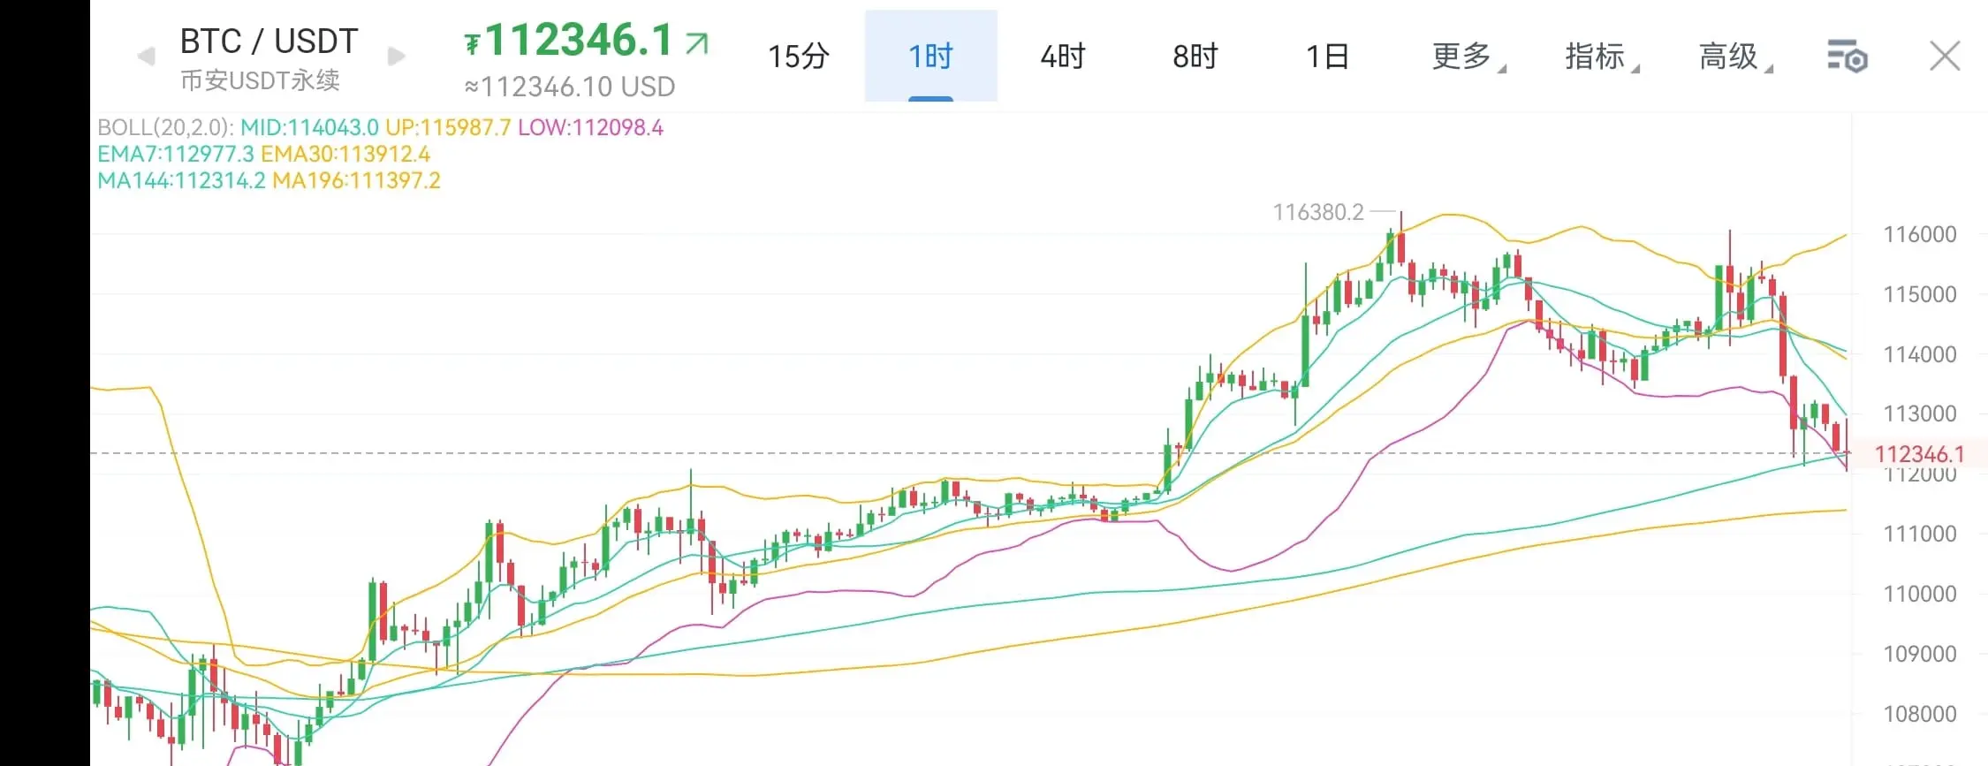Click 114000 on the price axis

point(1920,354)
